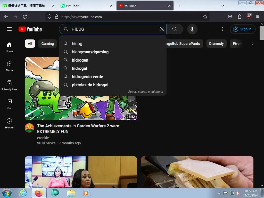Clear the search box with the X
Screen dimensions: 264x198
[162, 29]
